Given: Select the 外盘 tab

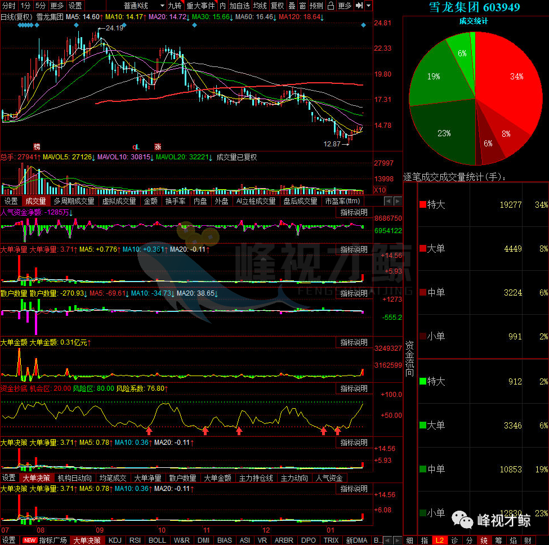Looking at the screenshot, I should click(221, 201).
